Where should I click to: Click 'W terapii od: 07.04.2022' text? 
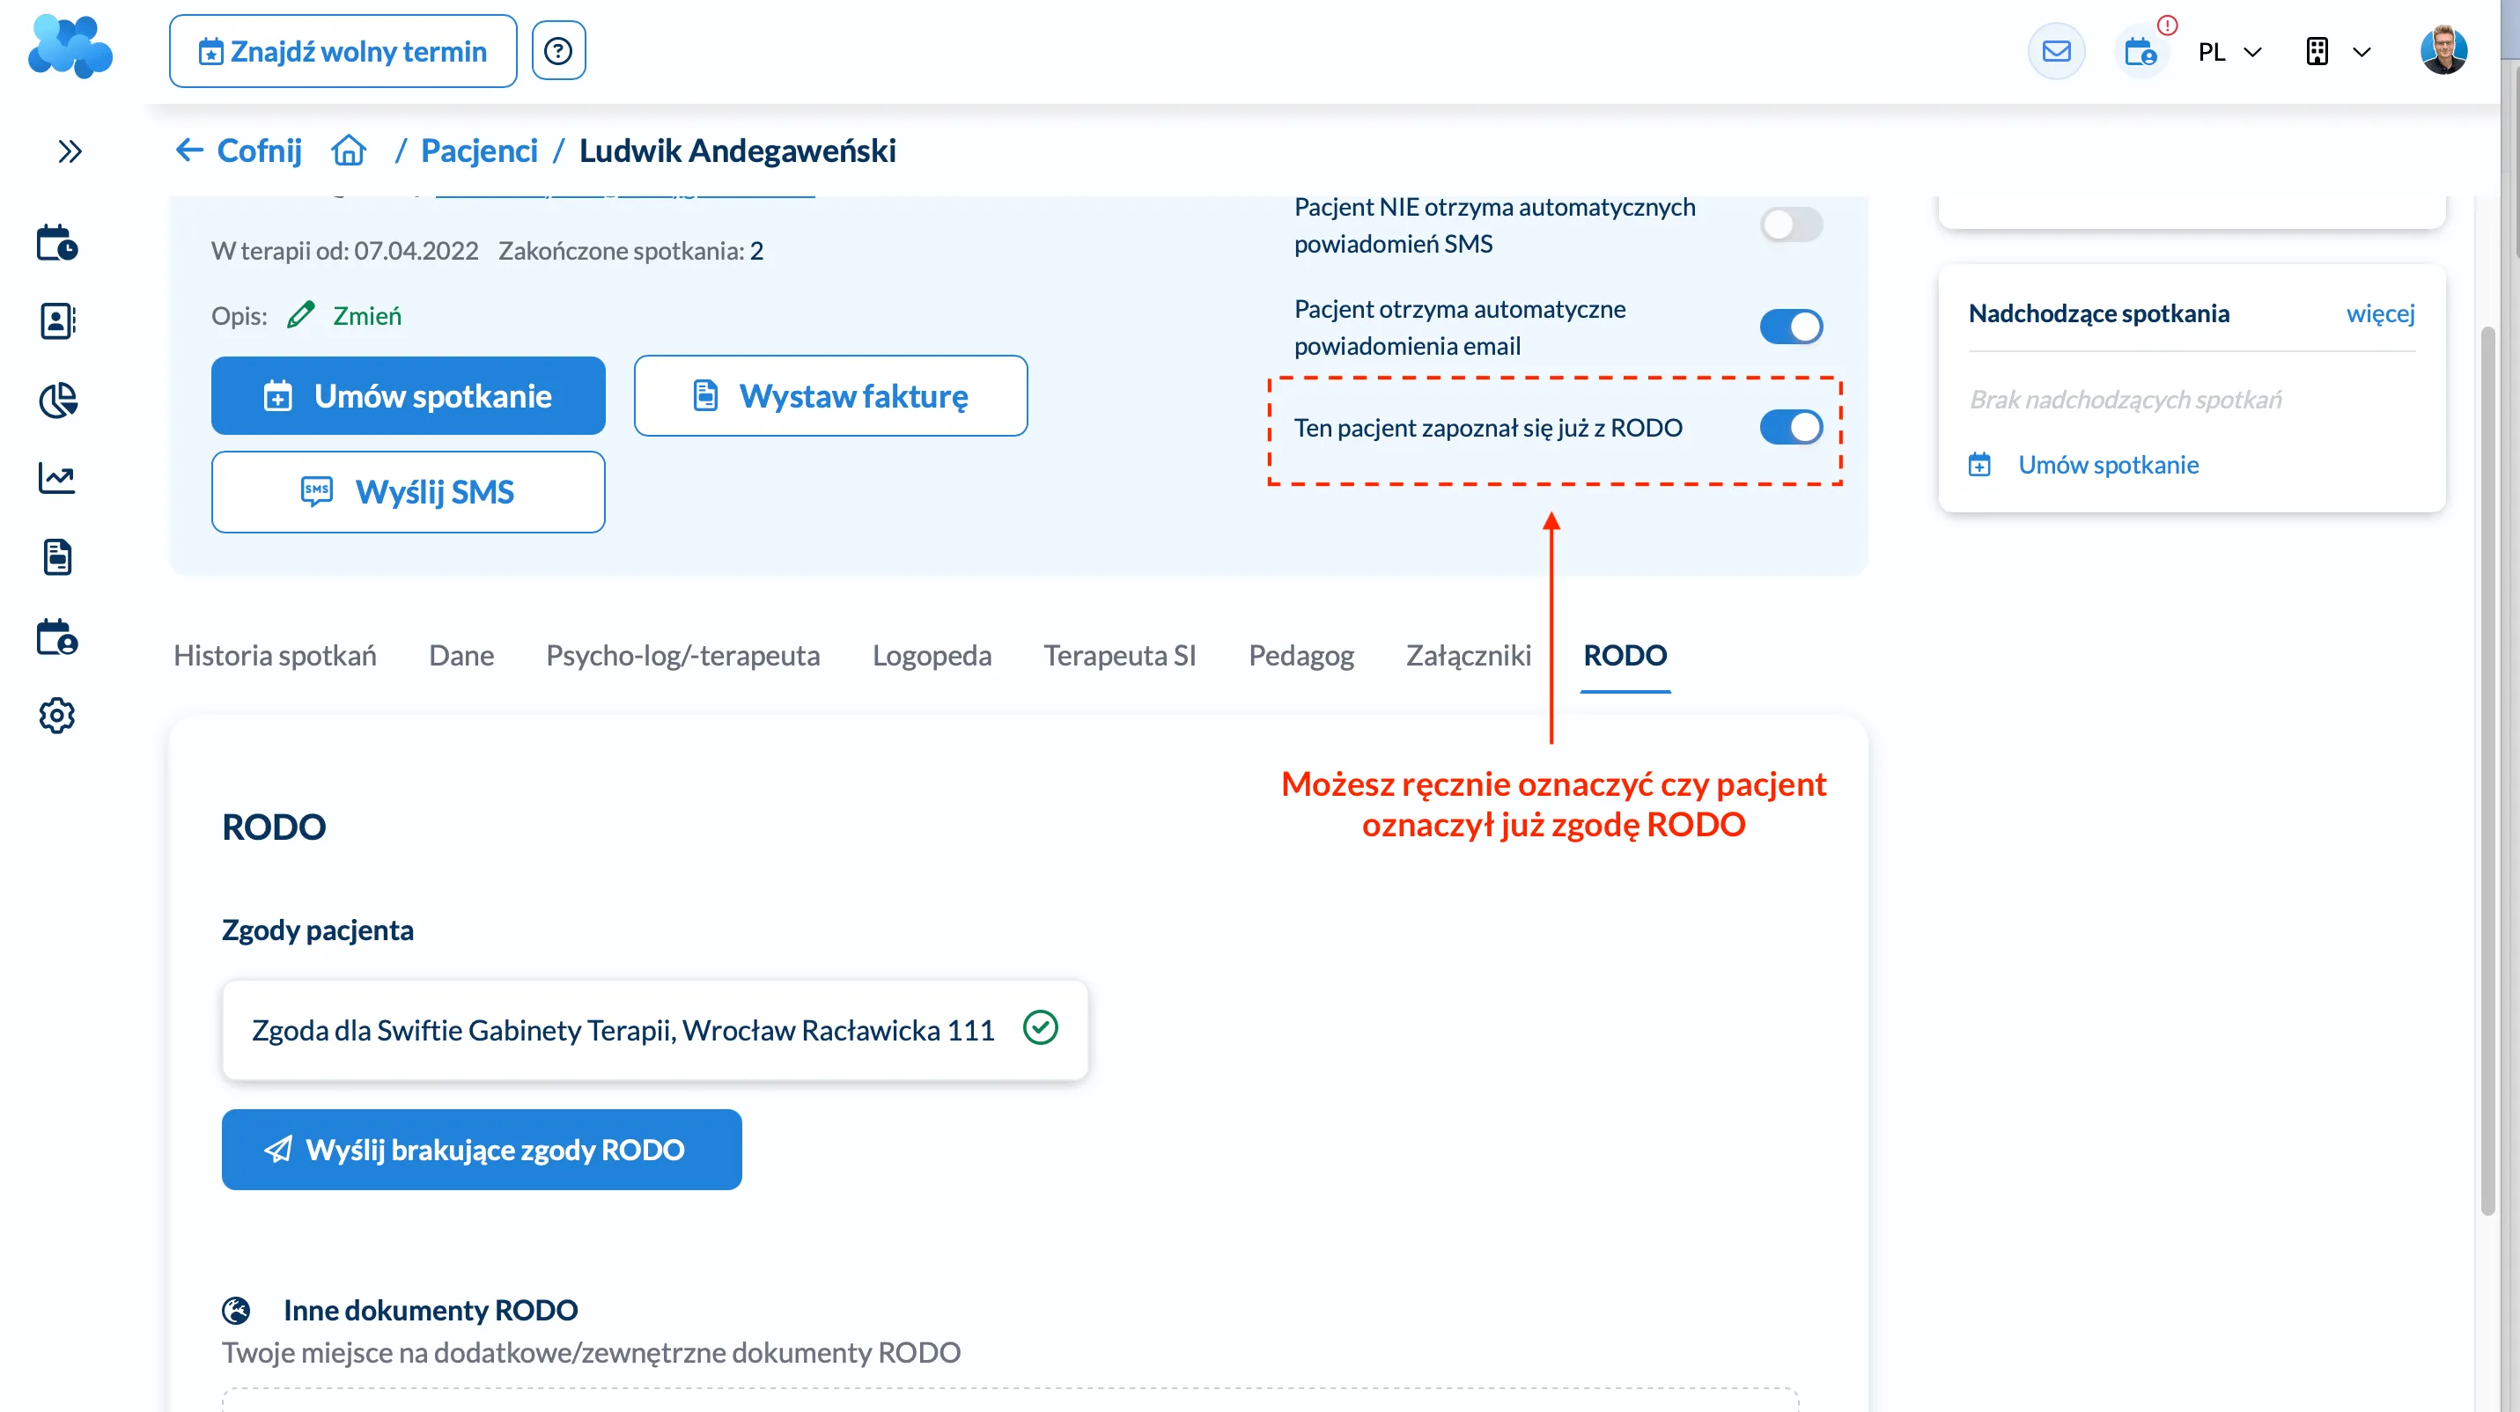344,250
